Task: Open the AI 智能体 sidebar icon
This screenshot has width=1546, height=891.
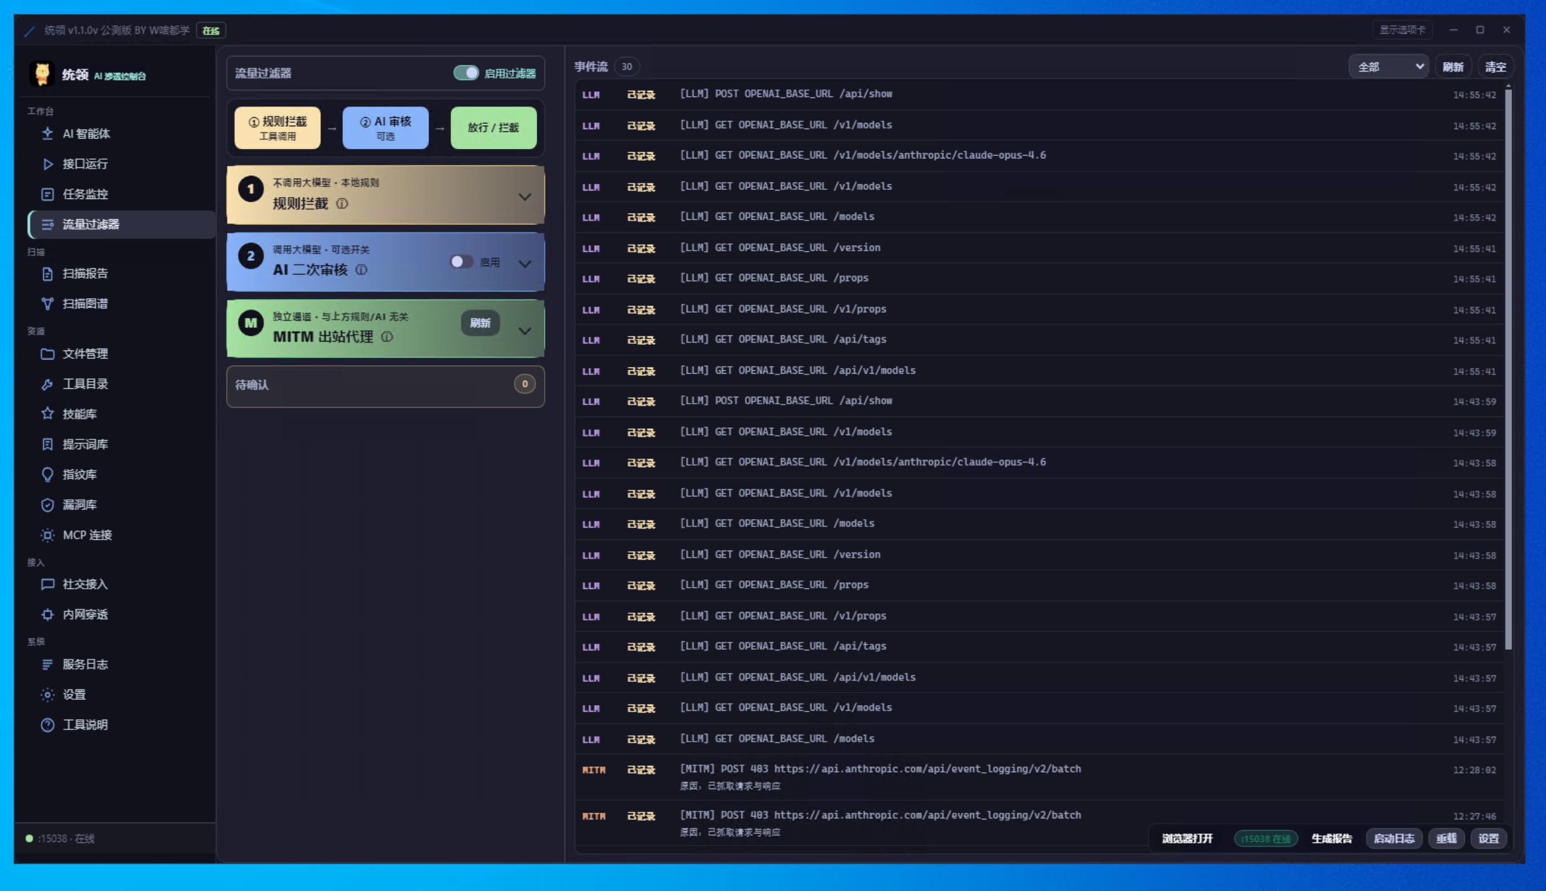Action: 47,134
